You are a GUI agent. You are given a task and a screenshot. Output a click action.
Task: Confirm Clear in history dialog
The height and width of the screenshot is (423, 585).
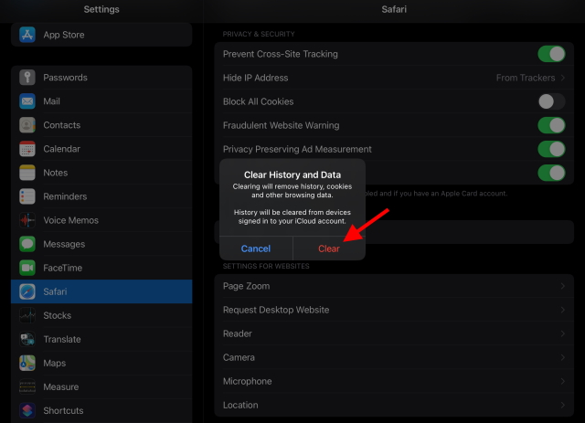[x=329, y=249]
